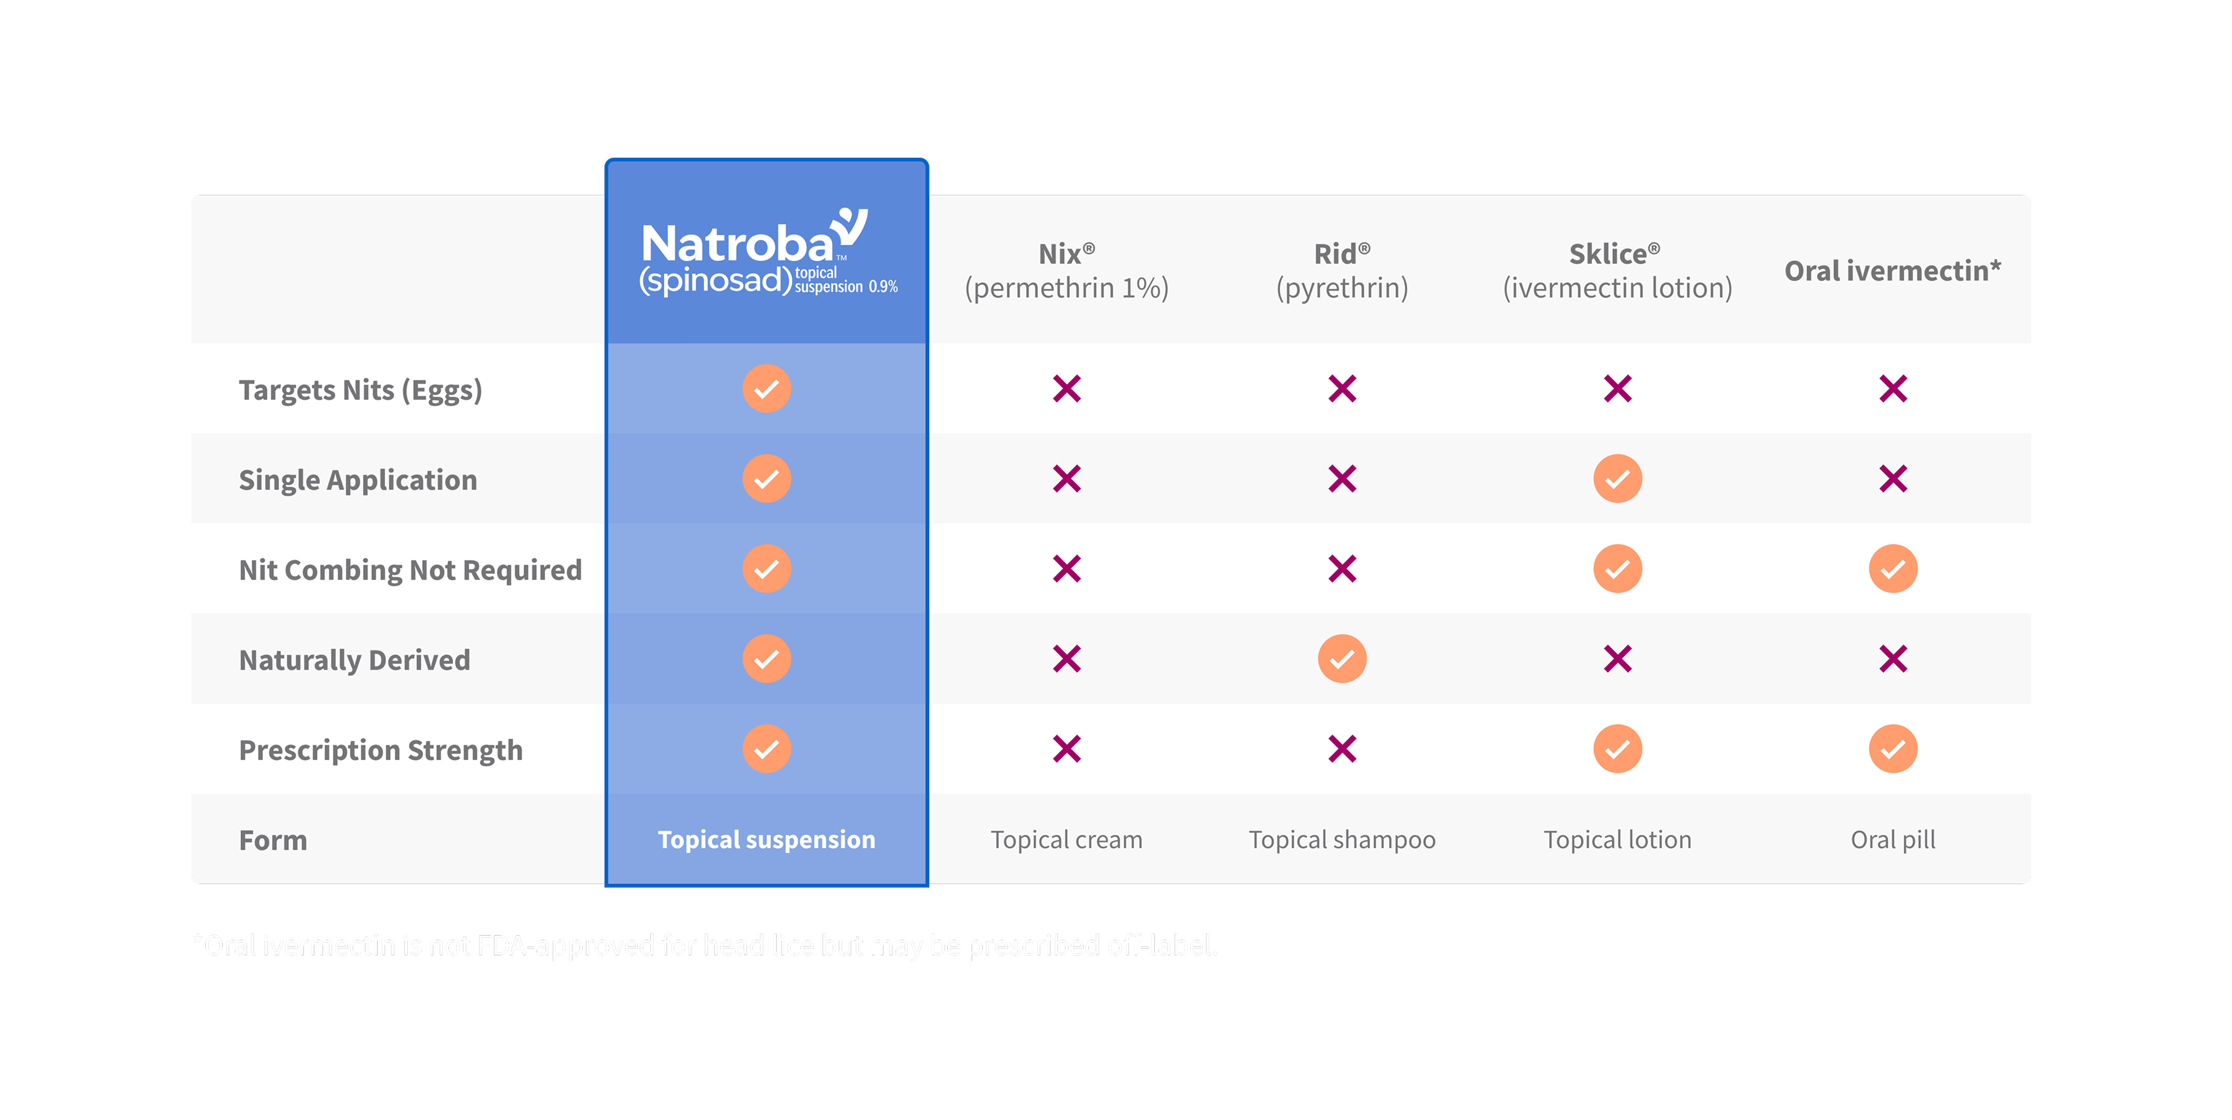2232x1120 pixels.
Task: Click the Nix Targets Nits X mark
Action: click(1067, 389)
